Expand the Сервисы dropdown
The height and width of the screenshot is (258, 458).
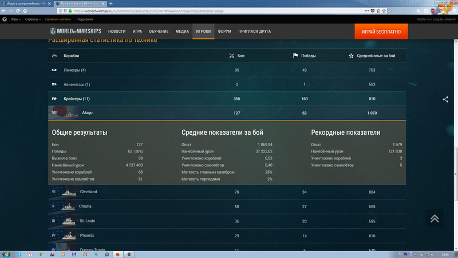(33, 19)
